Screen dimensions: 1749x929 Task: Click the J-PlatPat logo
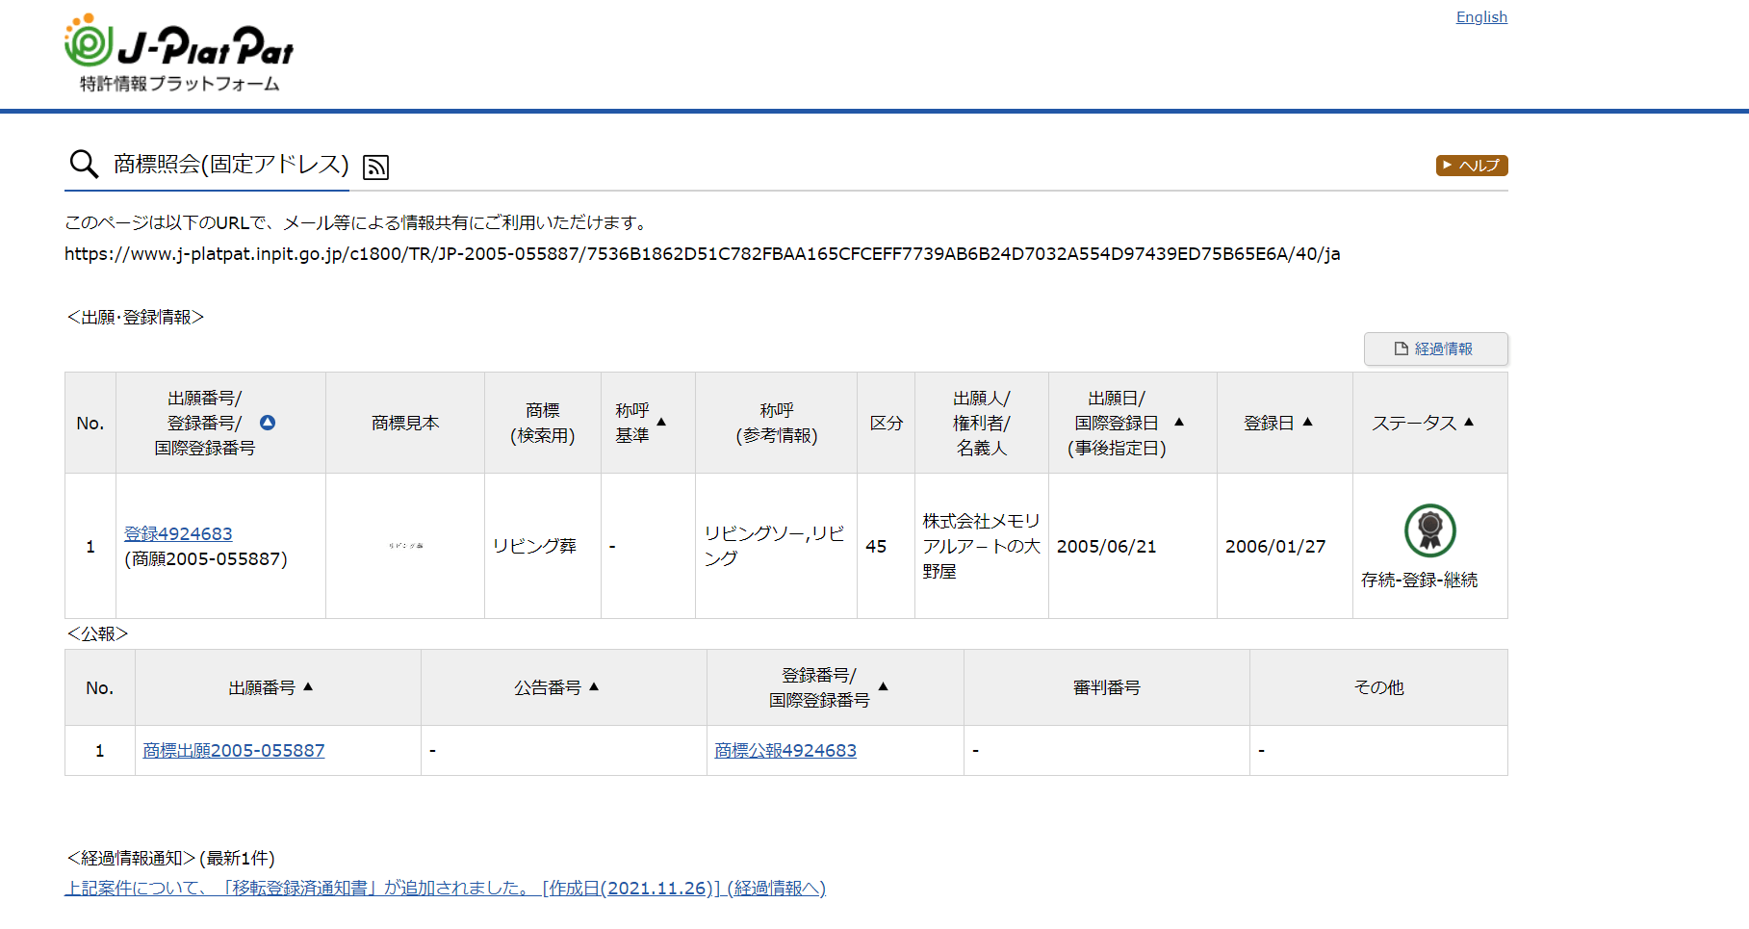pyautogui.click(x=179, y=53)
